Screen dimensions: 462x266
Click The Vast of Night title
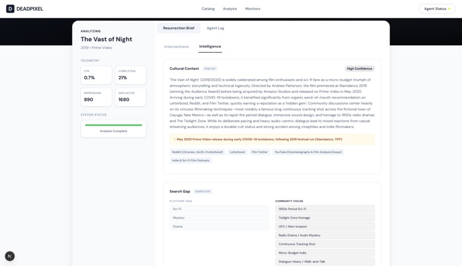point(107,39)
